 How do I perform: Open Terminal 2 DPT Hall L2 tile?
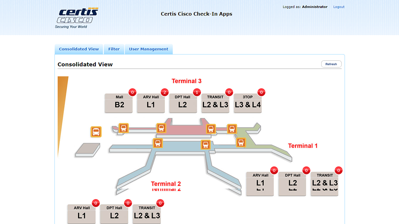click(114, 214)
